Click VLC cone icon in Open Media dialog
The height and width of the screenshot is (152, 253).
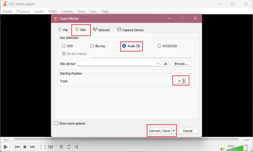(56, 18)
